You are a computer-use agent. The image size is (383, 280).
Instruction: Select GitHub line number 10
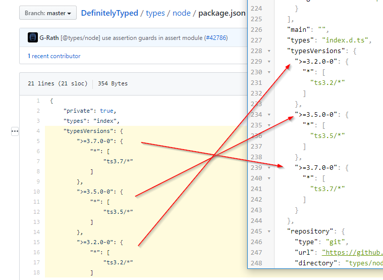tap(37, 192)
